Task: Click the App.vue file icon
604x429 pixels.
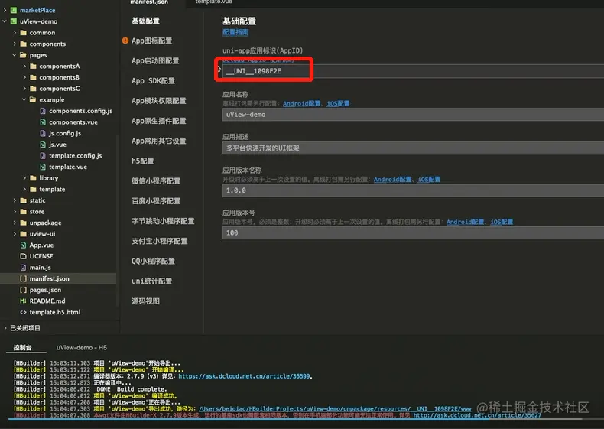Action: tap(23, 245)
